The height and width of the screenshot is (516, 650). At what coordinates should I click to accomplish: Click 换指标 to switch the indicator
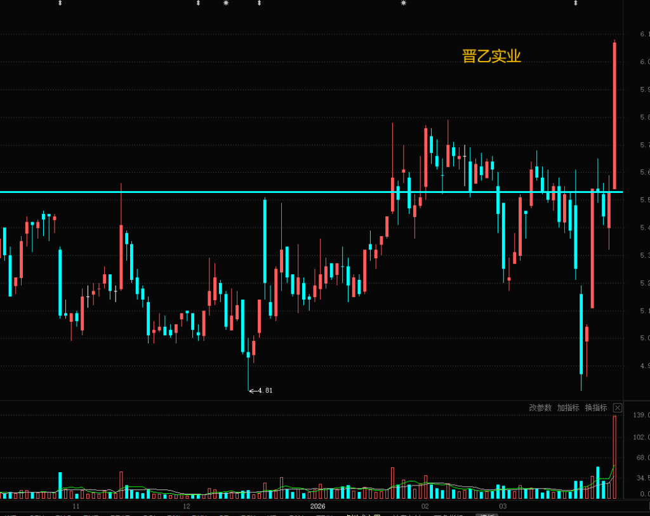tap(596, 407)
